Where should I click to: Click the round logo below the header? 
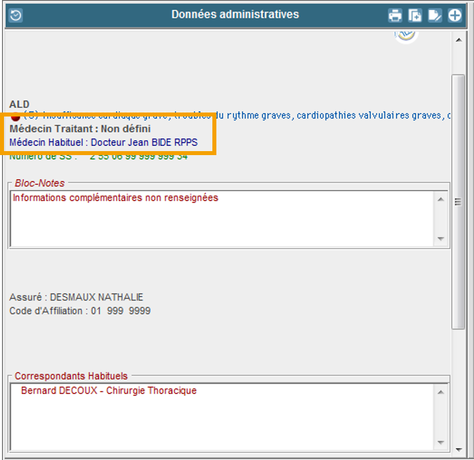405,35
